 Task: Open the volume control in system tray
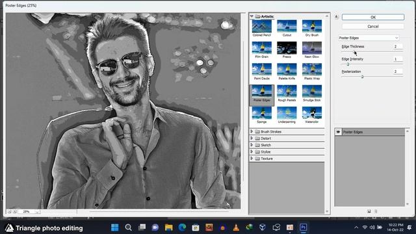[x=372, y=227]
